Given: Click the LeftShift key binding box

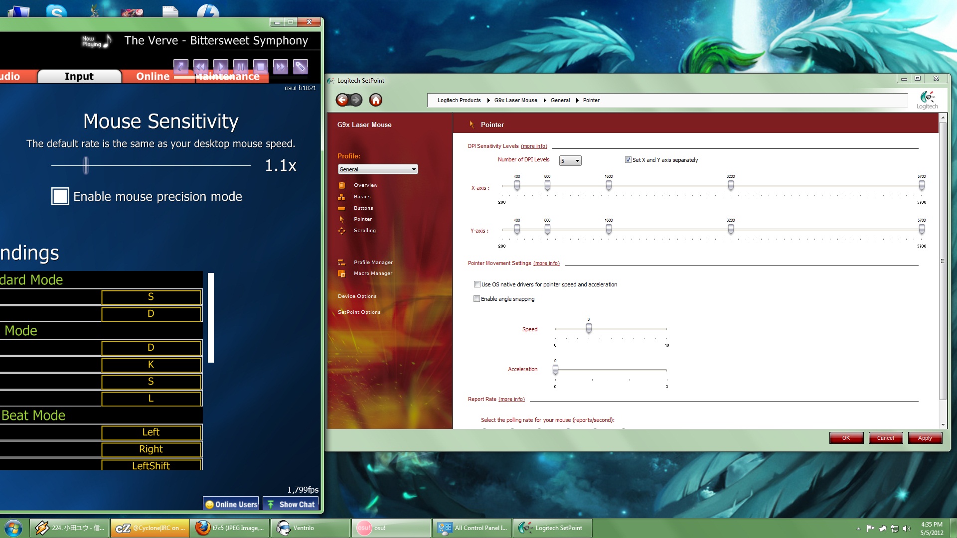Looking at the screenshot, I should coord(152,465).
